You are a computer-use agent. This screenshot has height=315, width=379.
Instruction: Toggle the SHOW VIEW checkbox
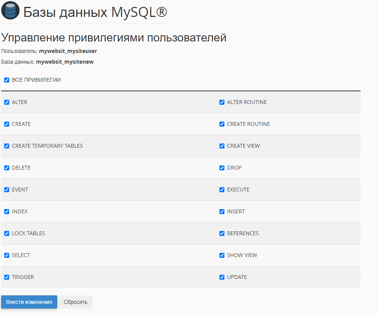point(222,255)
